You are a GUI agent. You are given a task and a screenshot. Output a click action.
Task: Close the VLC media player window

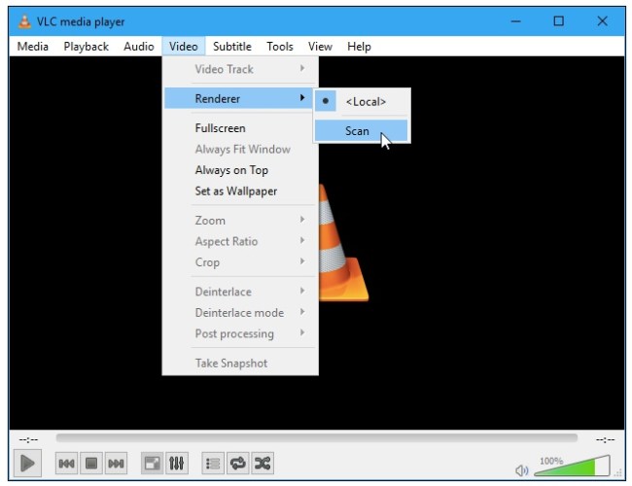(x=602, y=21)
